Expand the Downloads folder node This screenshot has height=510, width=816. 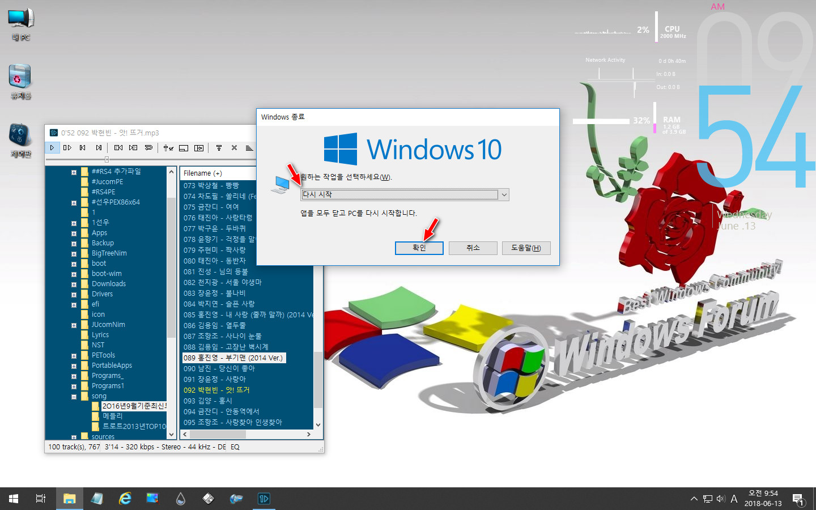[x=74, y=284]
